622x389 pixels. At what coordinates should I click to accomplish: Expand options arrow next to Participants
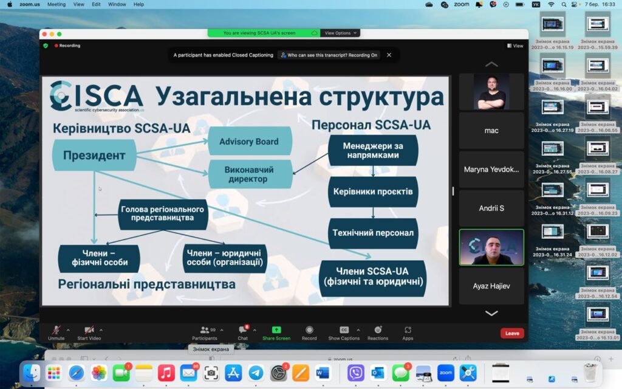pos(222,330)
